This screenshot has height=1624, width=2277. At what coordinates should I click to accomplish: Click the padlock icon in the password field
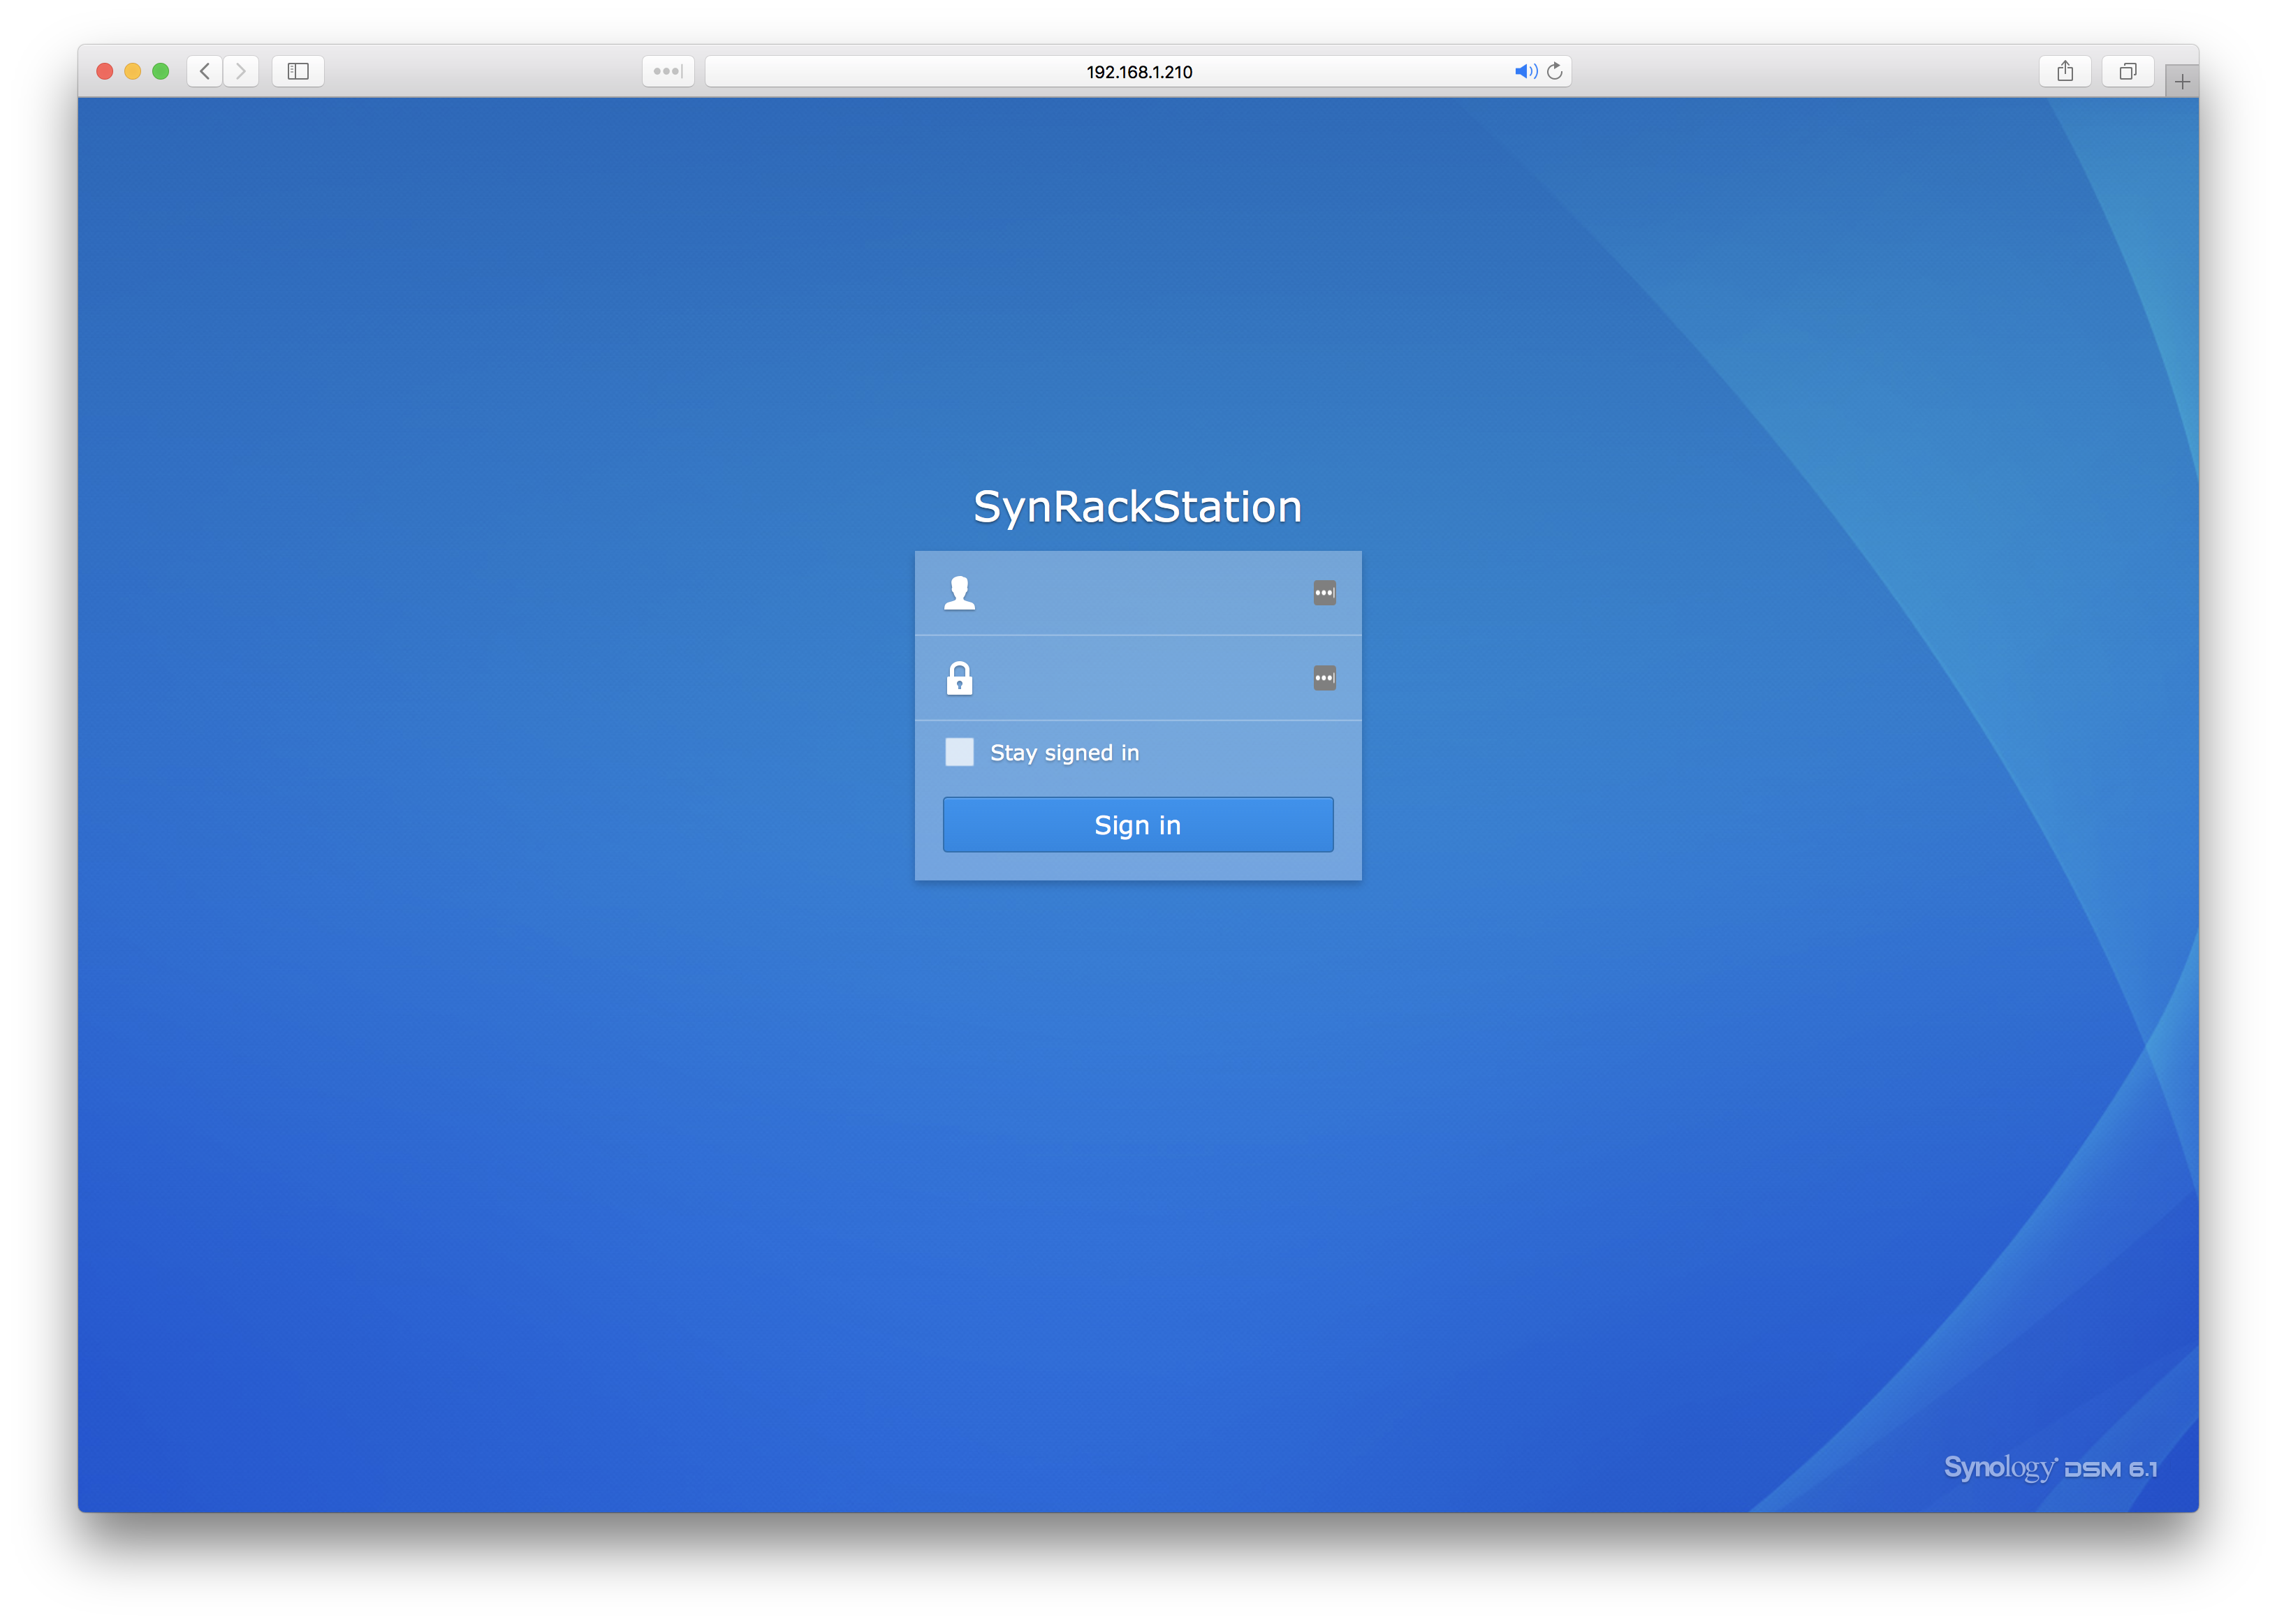coord(960,678)
